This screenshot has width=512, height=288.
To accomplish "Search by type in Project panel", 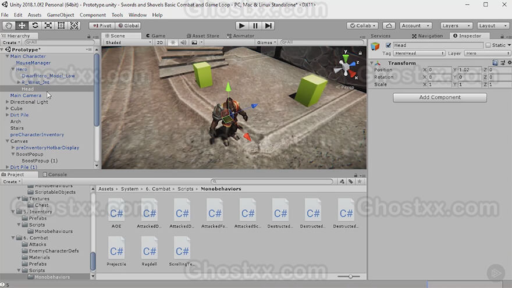I will click(342, 181).
